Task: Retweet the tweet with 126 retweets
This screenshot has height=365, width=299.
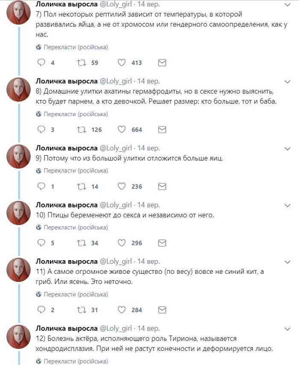Action: coord(81,129)
